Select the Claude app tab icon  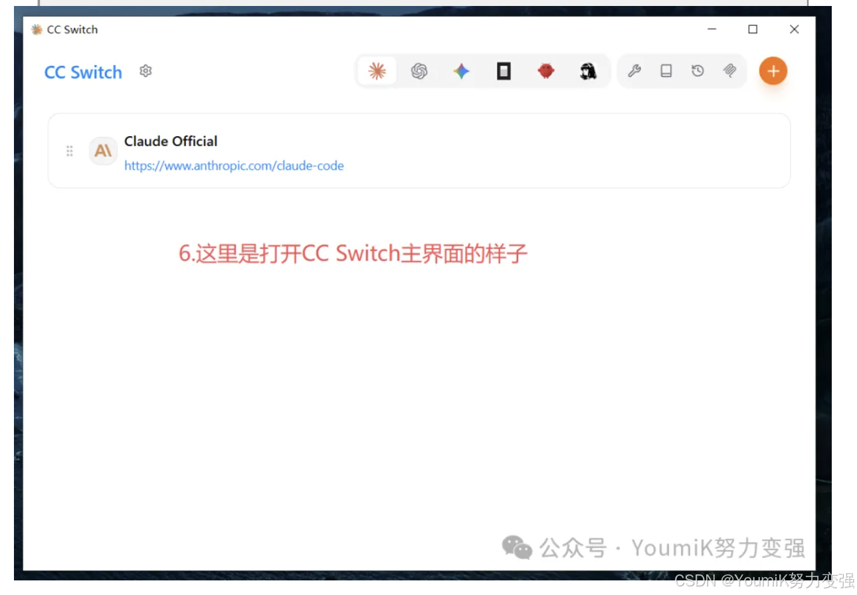(377, 71)
